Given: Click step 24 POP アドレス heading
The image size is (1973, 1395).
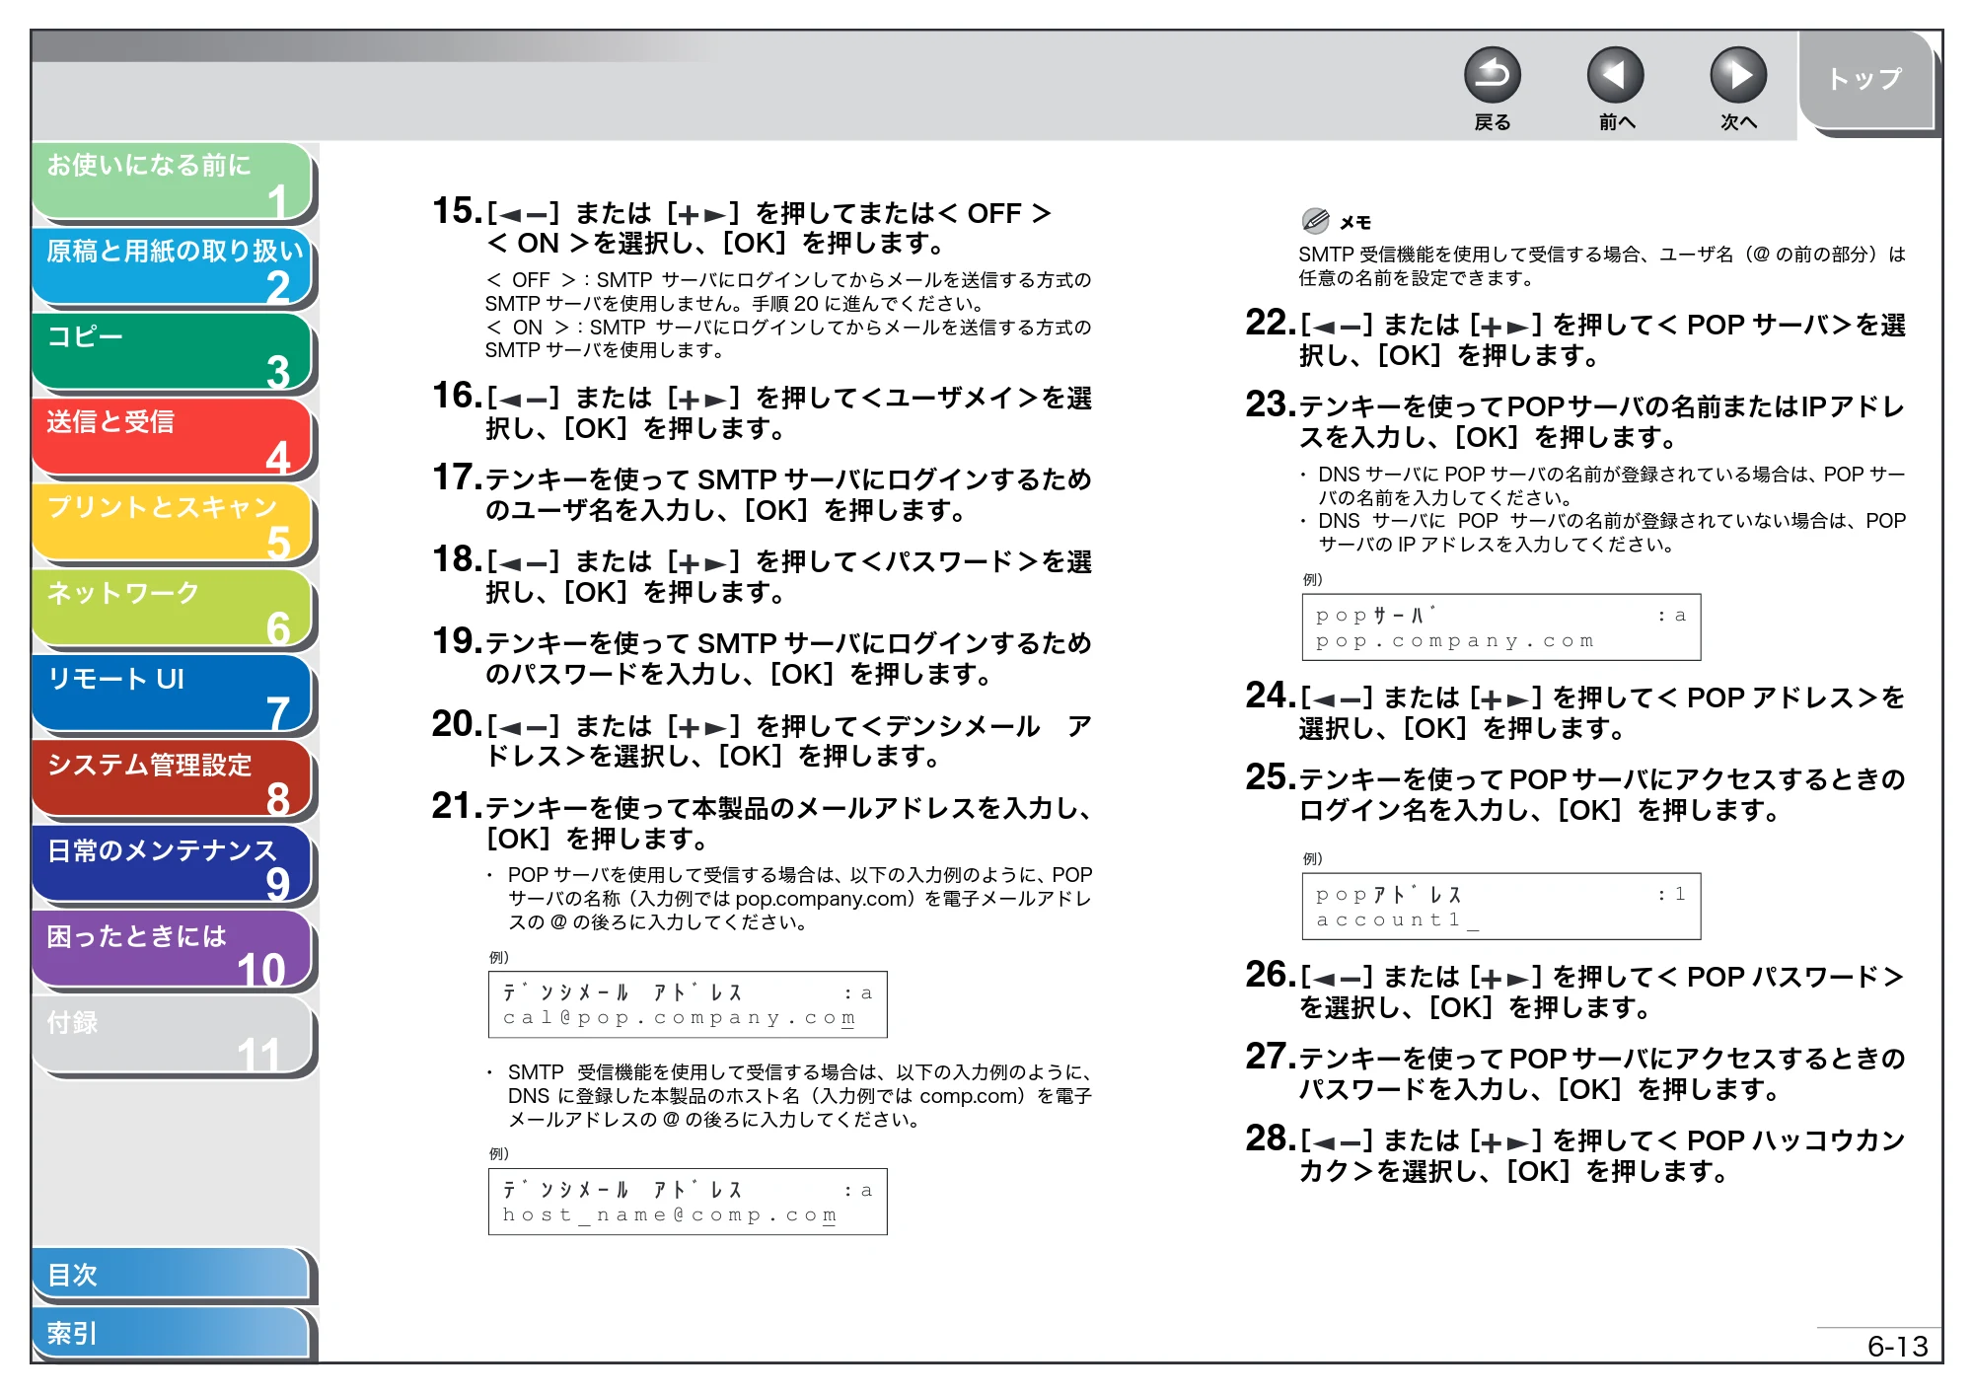Looking at the screenshot, I should 1575,711.
